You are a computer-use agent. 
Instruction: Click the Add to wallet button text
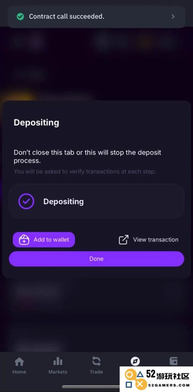pos(51,239)
